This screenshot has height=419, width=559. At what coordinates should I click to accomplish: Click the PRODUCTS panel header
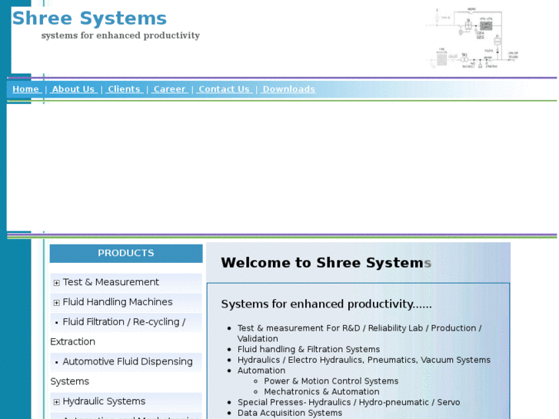(126, 253)
